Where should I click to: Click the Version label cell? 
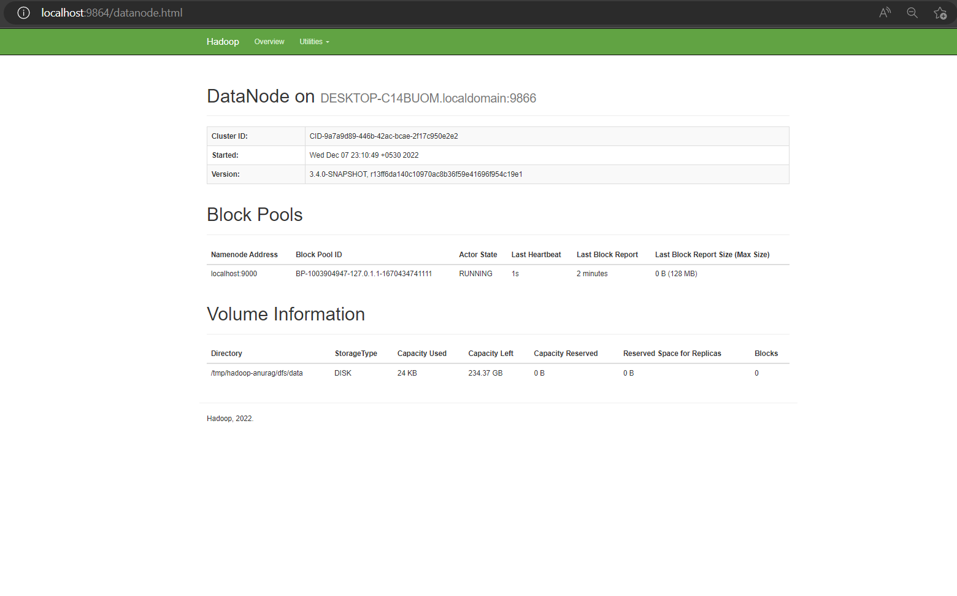(256, 174)
